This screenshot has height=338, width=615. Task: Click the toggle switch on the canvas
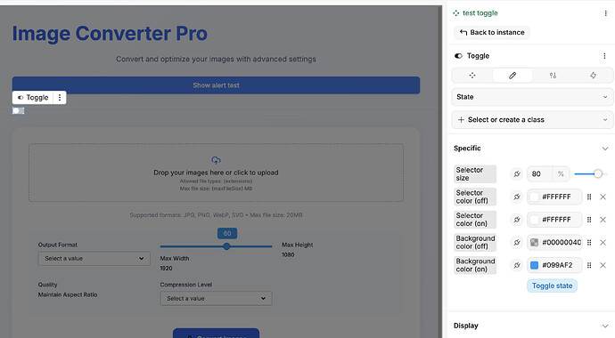[18, 110]
